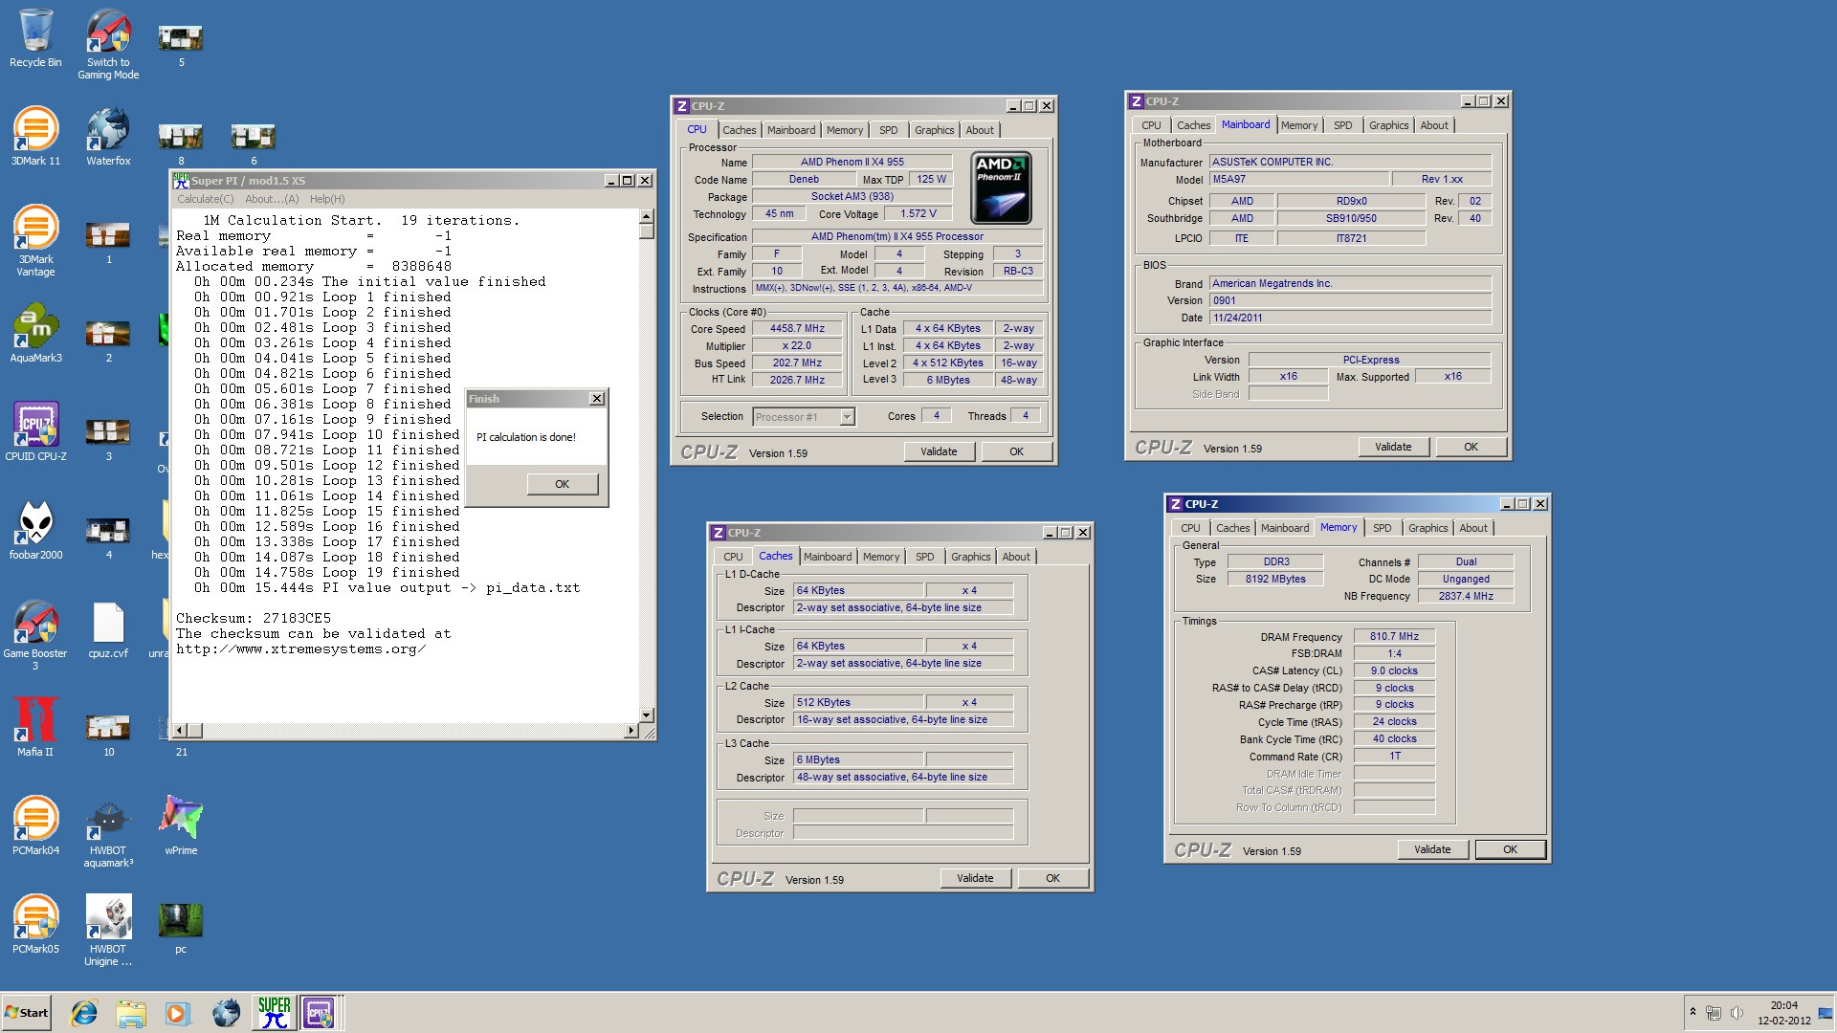Viewport: 1837px width, 1033px height.
Task: Click scroll up arrow in Super PI
Action: pyautogui.click(x=647, y=216)
